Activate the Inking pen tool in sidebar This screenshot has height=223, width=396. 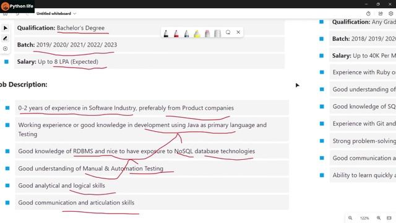click(x=6, y=38)
